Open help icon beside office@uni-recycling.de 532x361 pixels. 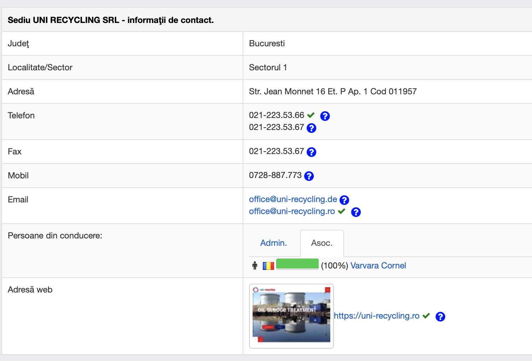click(x=344, y=200)
